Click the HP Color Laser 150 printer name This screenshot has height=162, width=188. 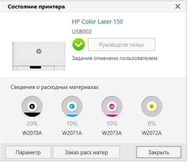pos(98,21)
